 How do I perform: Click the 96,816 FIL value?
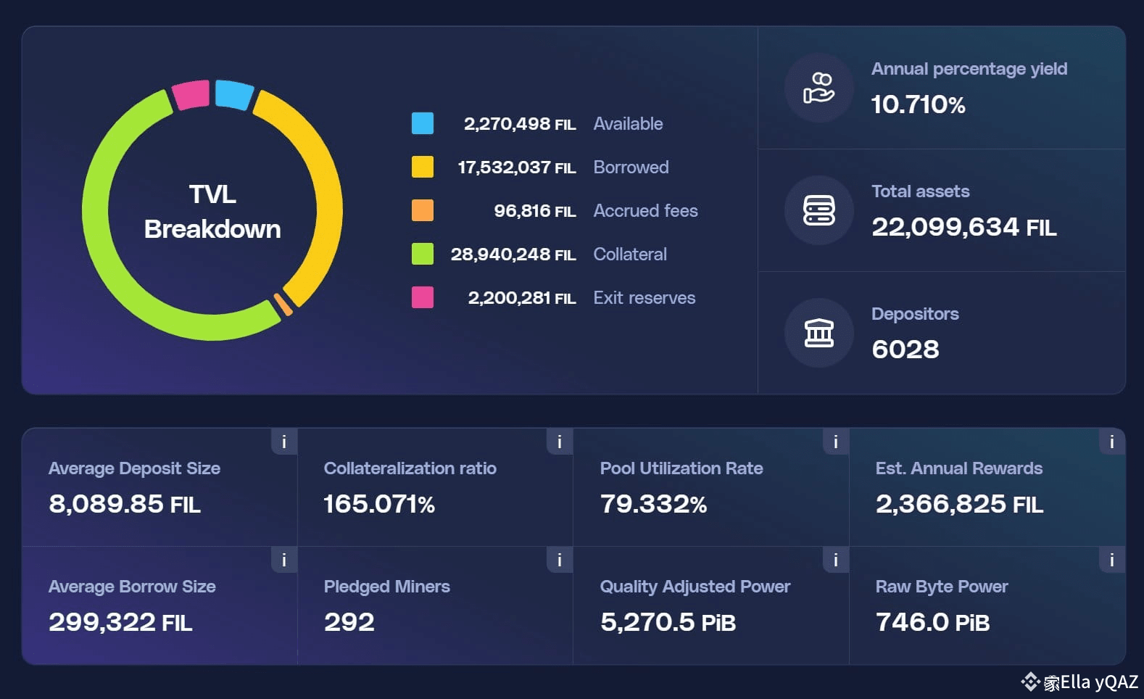tap(535, 211)
